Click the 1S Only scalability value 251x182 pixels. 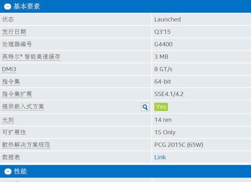[x=165, y=132]
